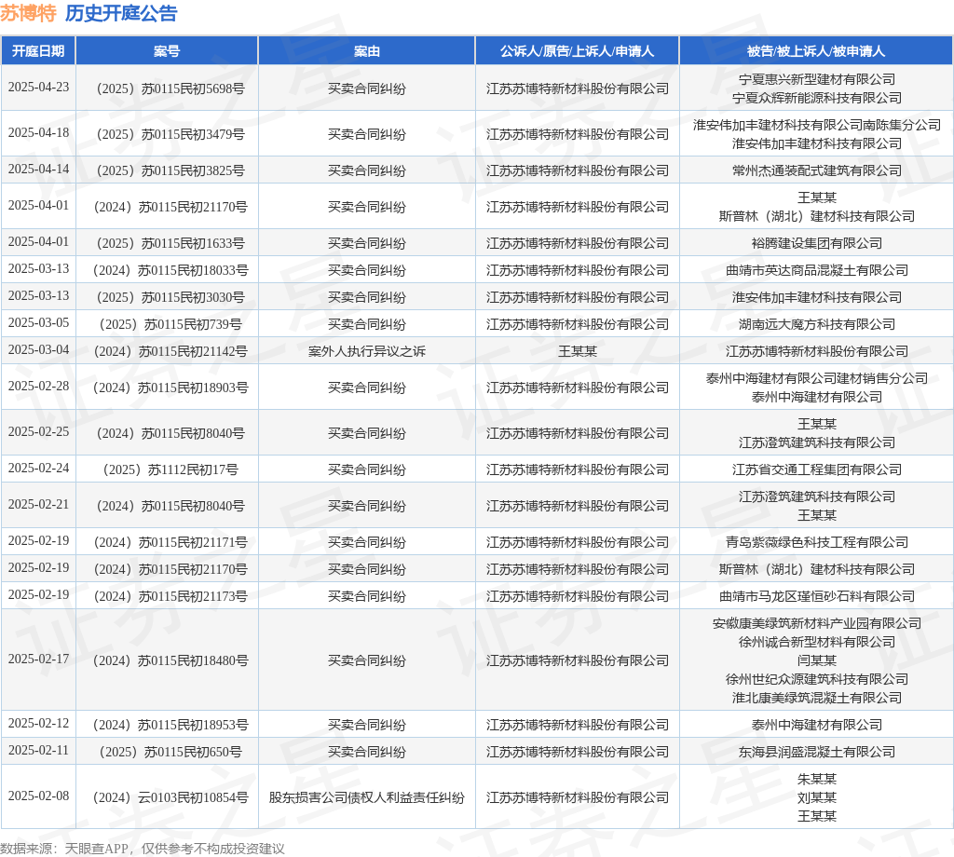Click defendant 曲靖市马龙区瑾恒砂石料有限公司
The height and width of the screenshot is (857, 954).
point(816,597)
